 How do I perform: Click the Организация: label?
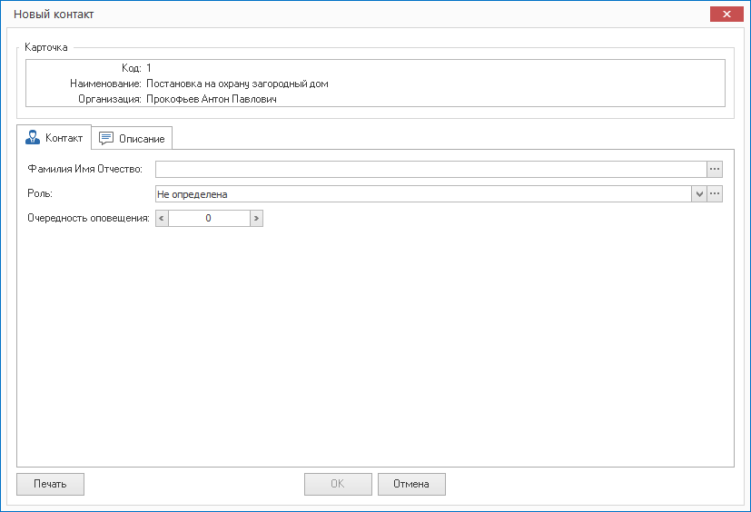pos(110,99)
